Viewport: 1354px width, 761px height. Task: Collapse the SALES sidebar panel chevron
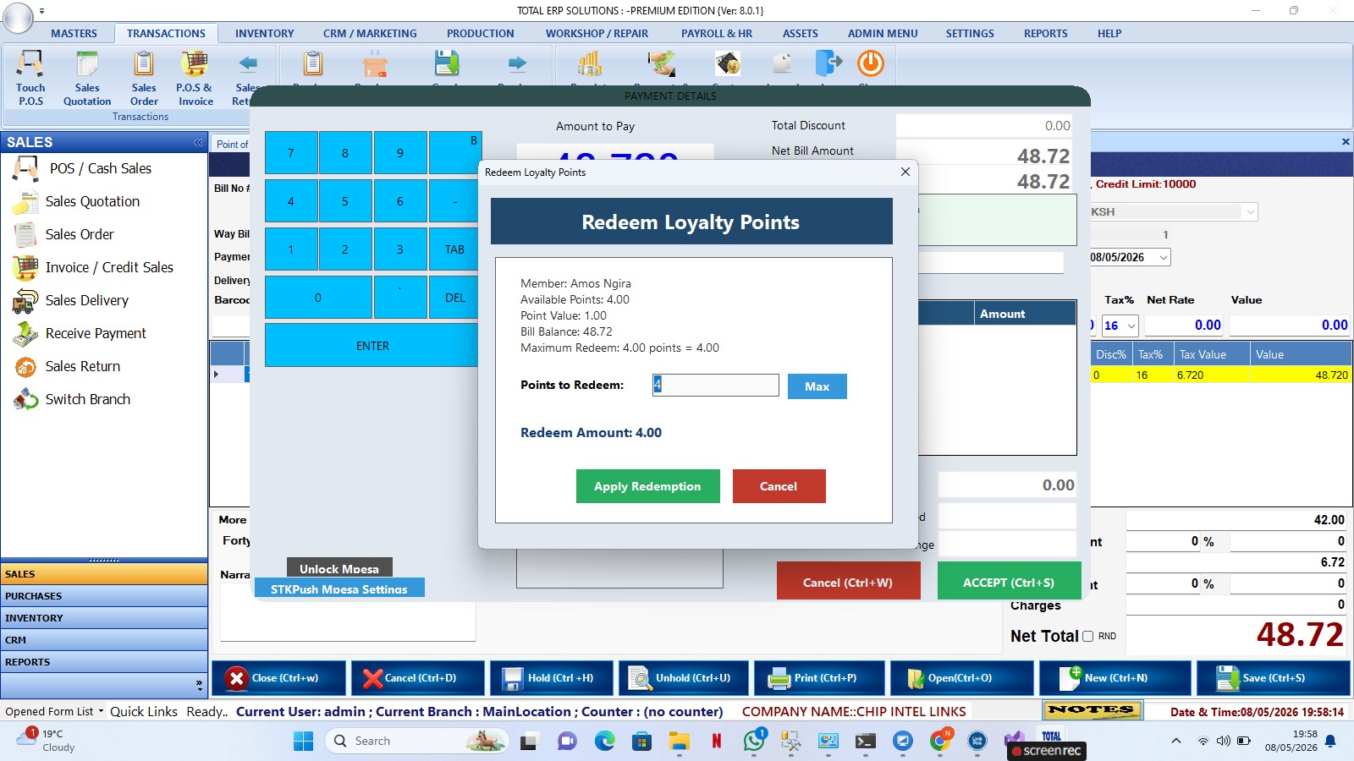pos(198,142)
